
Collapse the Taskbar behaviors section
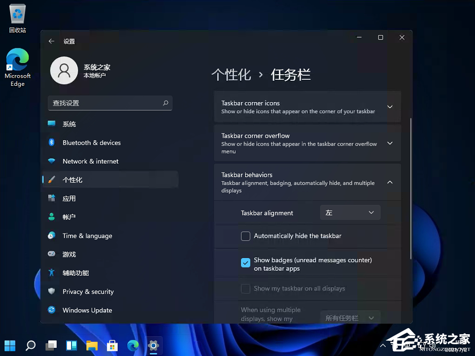(390, 182)
